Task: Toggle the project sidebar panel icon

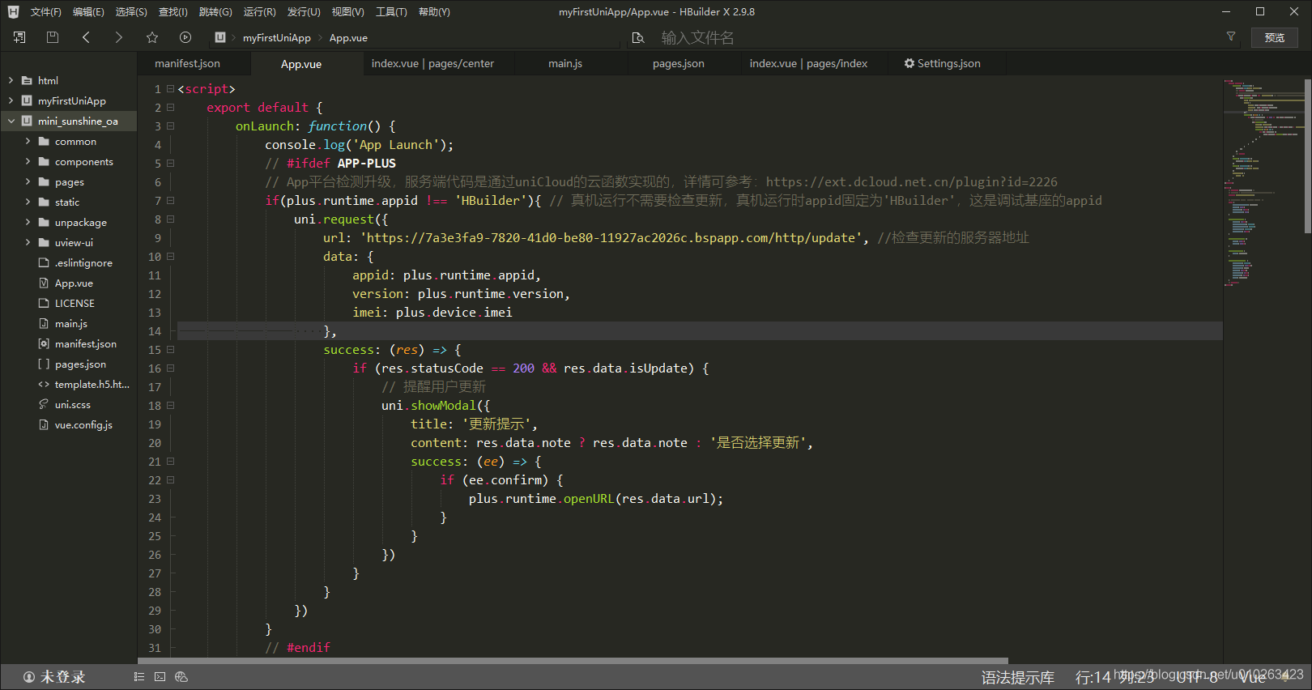Action: tap(19, 37)
